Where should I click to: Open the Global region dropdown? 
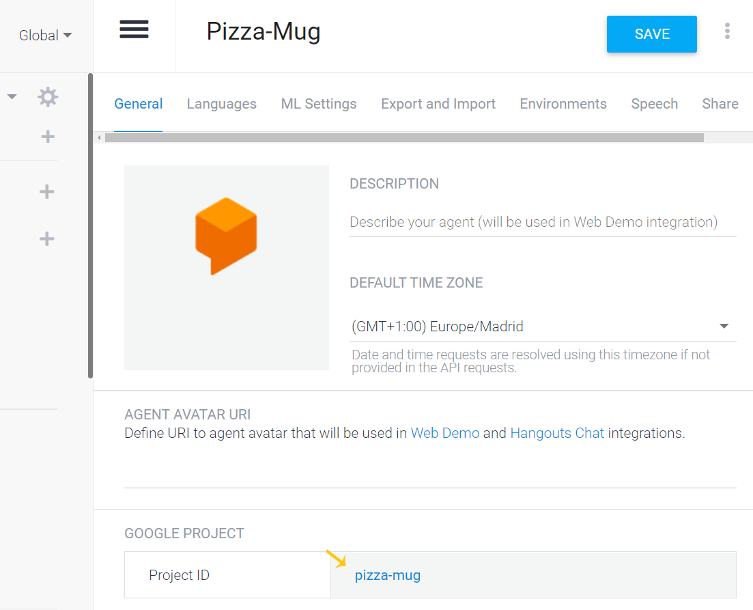pos(45,35)
